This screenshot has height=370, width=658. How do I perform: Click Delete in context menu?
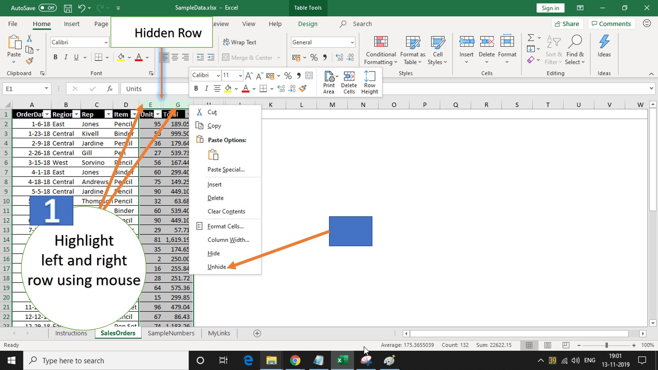click(x=215, y=198)
